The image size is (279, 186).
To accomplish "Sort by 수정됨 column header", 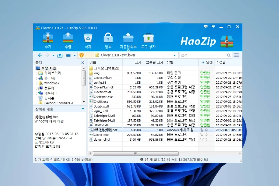I will click(x=228, y=62).
